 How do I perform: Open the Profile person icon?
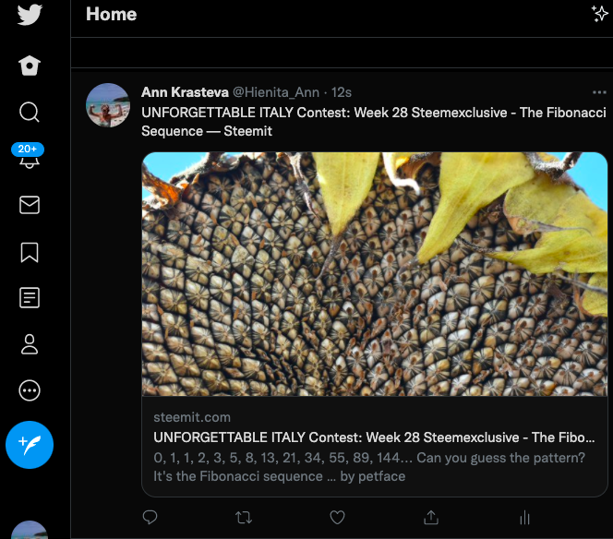(x=30, y=344)
